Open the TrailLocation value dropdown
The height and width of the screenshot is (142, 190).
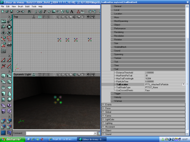184,84
